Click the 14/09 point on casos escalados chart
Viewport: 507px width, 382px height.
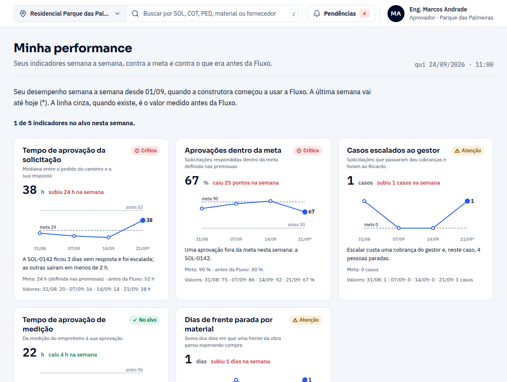[x=433, y=228]
